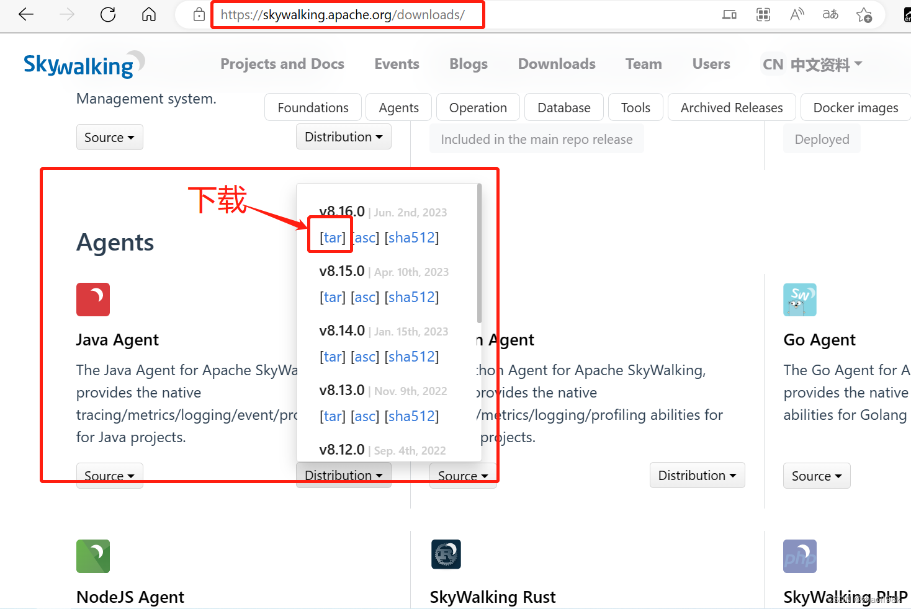Open the translate page icon
This screenshot has height=609, width=911.
click(830, 14)
